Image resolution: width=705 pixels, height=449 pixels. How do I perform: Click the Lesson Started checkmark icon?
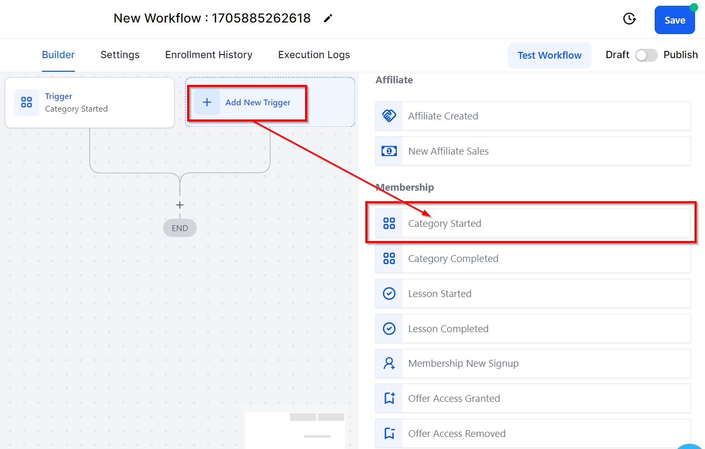(x=389, y=293)
